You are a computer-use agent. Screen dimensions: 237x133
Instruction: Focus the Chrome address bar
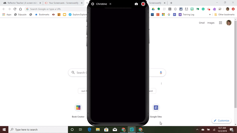tap(56, 9)
